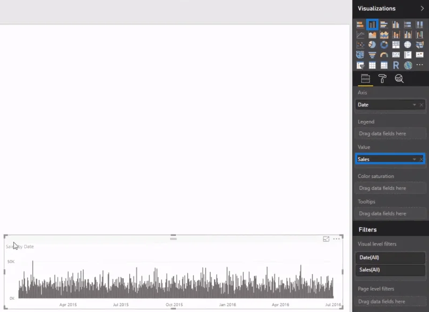
Task: Choose the donut chart visual
Action: [384, 44]
